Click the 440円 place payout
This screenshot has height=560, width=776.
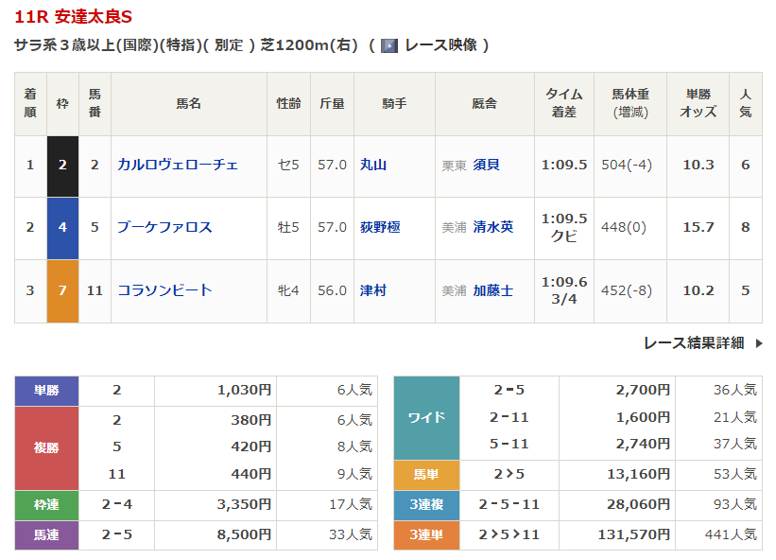point(251,474)
